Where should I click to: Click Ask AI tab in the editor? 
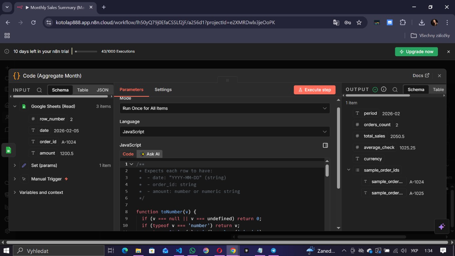pos(150,154)
